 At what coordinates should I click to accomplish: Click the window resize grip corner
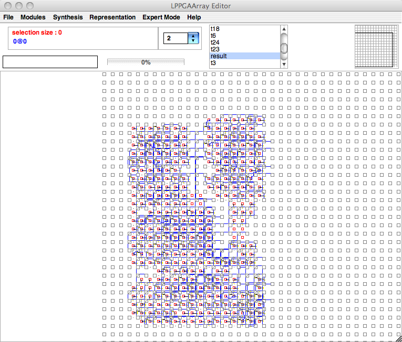(x=399, y=339)
